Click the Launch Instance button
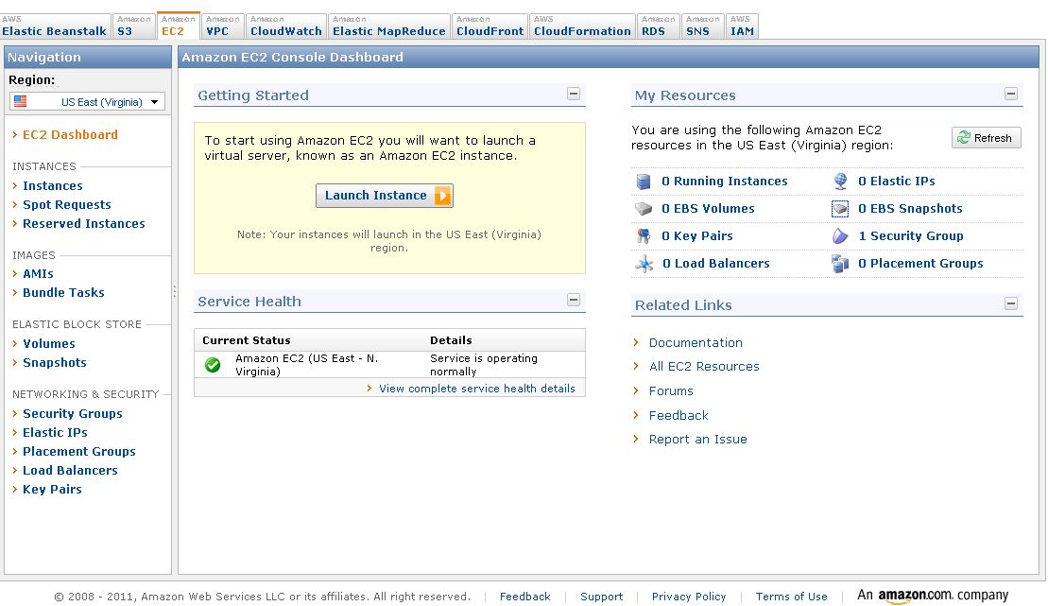The image size is (1048, 606). pyautogui.click(x=385, y=196)
